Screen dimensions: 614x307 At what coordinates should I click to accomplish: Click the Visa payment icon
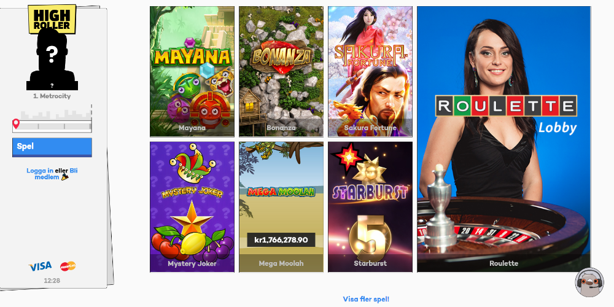pos(40,266)
